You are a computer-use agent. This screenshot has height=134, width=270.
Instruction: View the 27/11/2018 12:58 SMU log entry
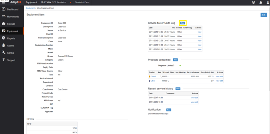[x=199, y=41]
